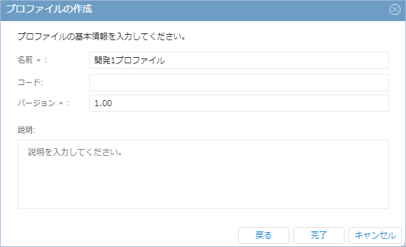Click the バージョン field showing 1.00
This screenshot has width=406, height=247.
[x=239, y=103]
